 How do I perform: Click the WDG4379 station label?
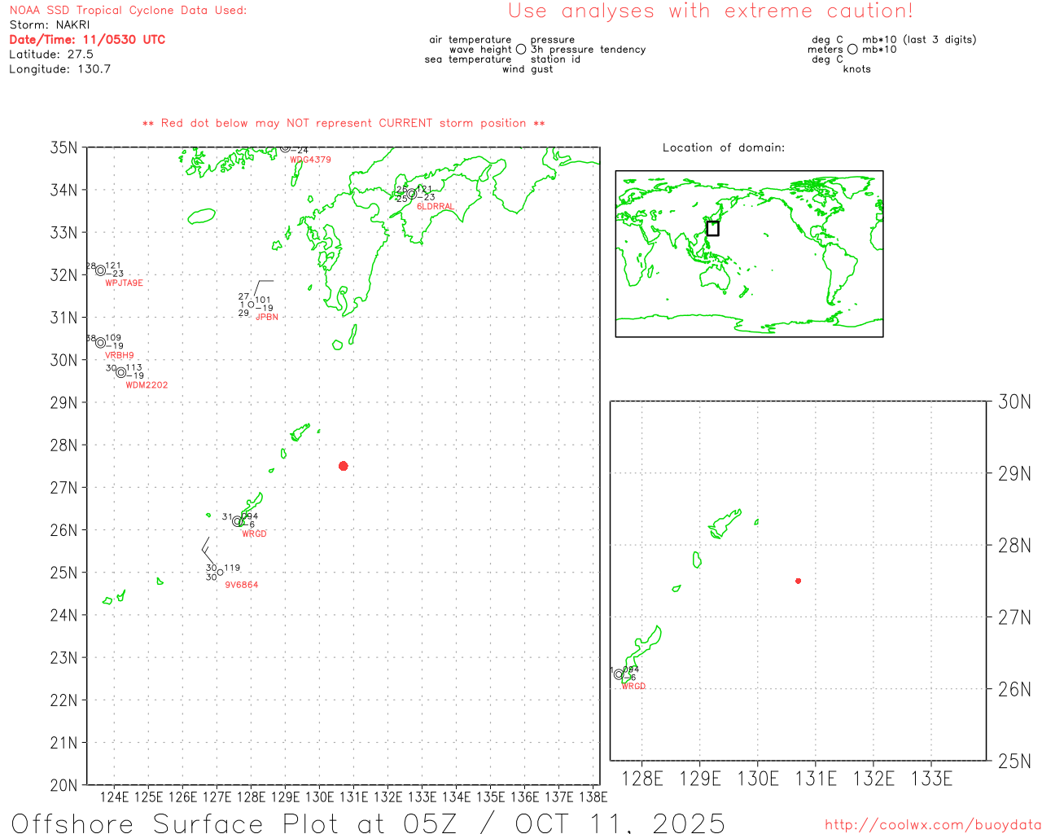coord(310,160)
